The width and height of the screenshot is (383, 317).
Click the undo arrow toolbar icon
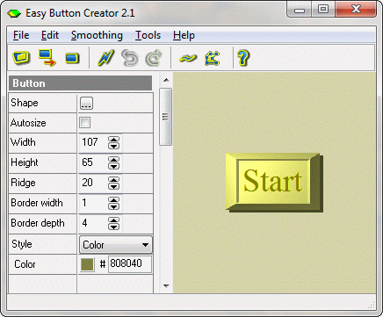click(x=130, y=58)
